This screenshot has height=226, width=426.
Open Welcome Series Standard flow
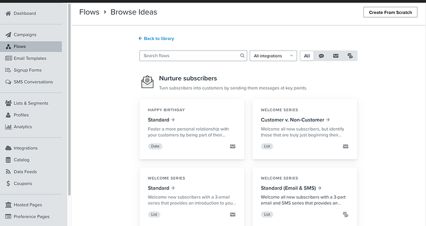tap(161, 188)
